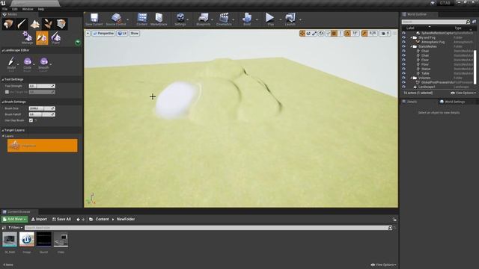Image resolution: width=479 pixels, height=269 pixels.
Task: Switch to Foliage mode icon
Action: [48, 24]
